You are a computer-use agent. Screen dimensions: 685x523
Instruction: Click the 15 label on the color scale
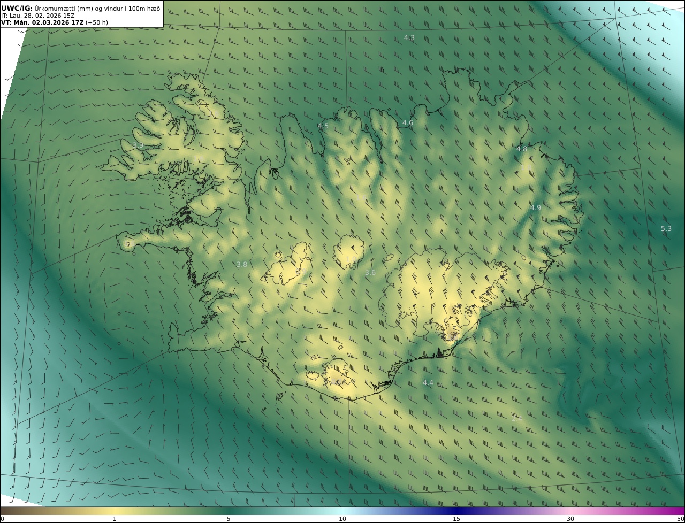[456, 519]
